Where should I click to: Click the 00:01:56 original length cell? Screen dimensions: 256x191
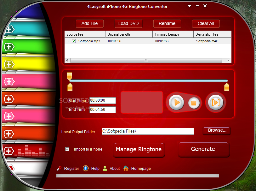(x=115, y=41)
